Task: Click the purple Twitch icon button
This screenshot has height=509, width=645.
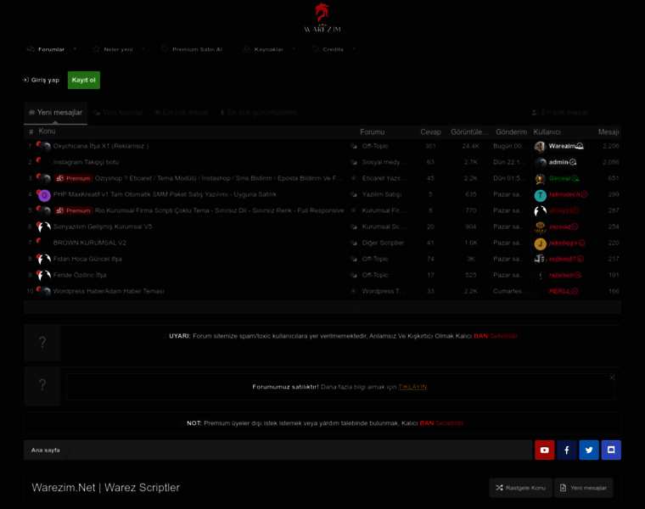Action: coord(611,450)
